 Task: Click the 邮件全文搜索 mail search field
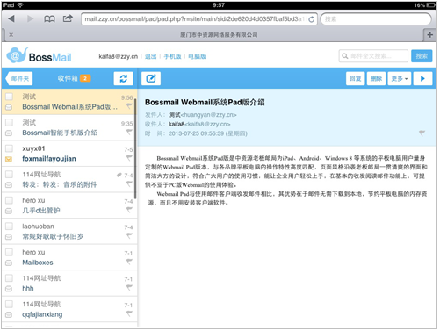[373, 56]
